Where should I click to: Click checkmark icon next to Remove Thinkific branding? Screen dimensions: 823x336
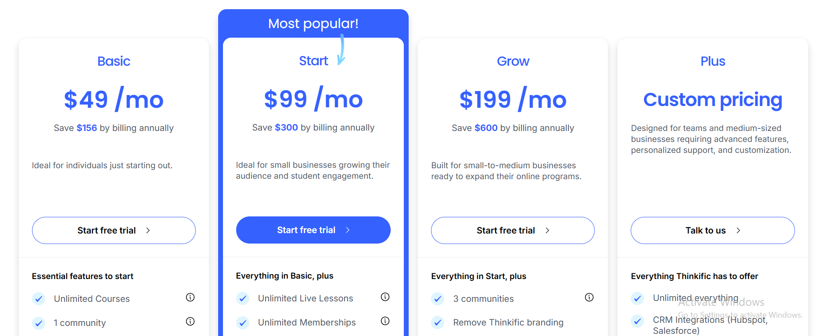pos(438,323)
